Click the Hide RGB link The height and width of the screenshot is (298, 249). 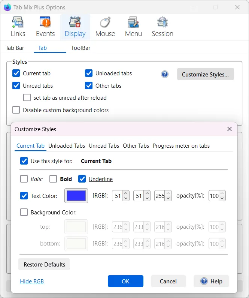(32, 282)
